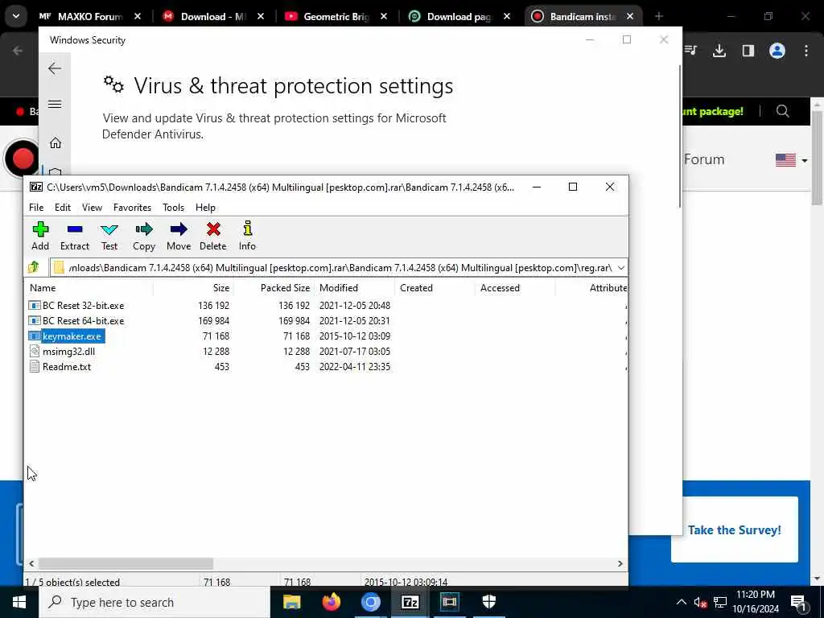Open the 7-Zip File menu
The image size is (824, 618).
pyautogui.click(x=36, y=208)
